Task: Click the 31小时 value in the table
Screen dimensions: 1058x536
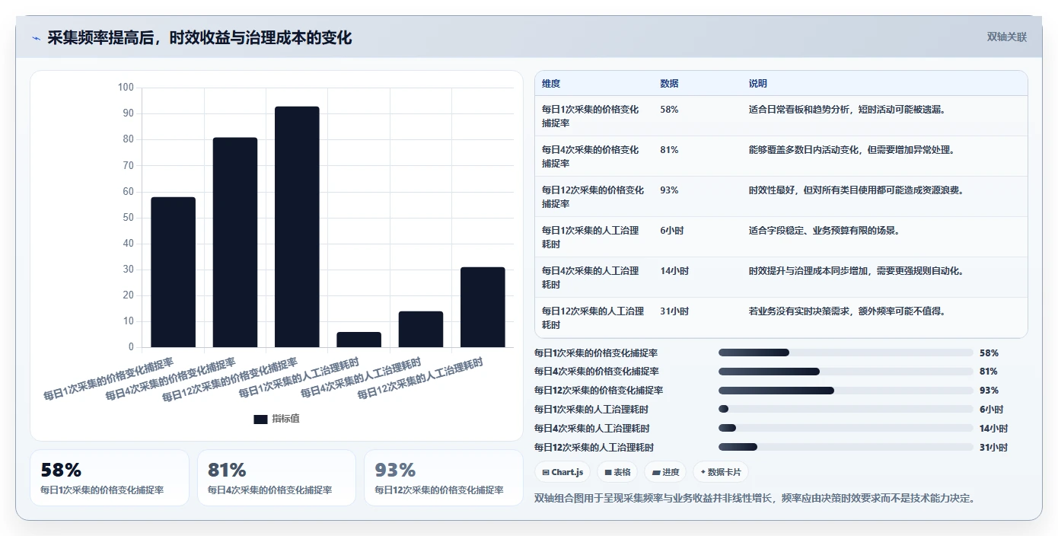Action: click(674, 311)
